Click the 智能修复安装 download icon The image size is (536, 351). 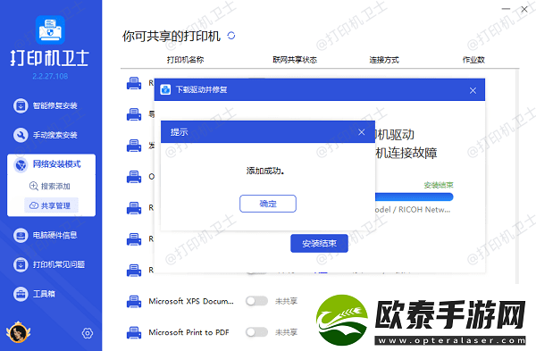[x=21, y=105]
